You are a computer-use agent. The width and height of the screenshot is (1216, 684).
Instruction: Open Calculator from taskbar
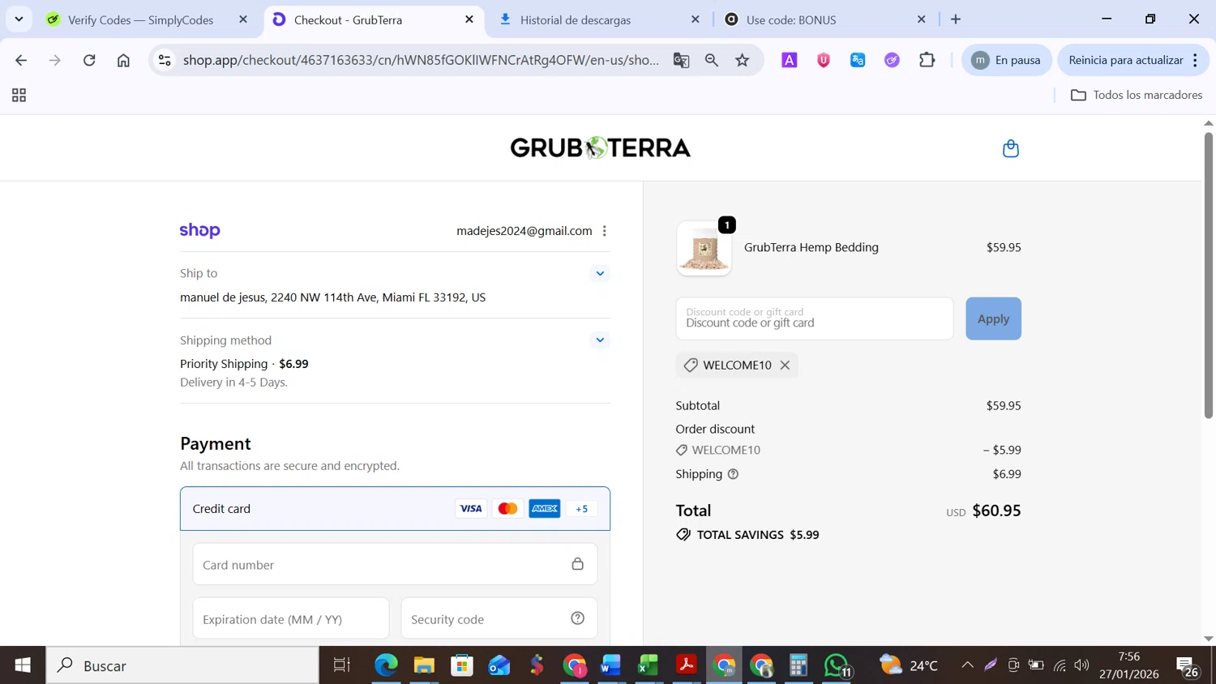tap(799, 665)
